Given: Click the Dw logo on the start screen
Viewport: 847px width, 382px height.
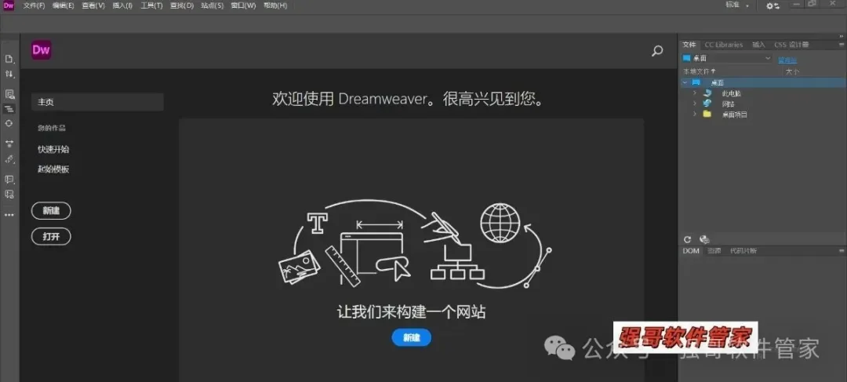Looking at the screenshot, I should [x=41, y=50].
